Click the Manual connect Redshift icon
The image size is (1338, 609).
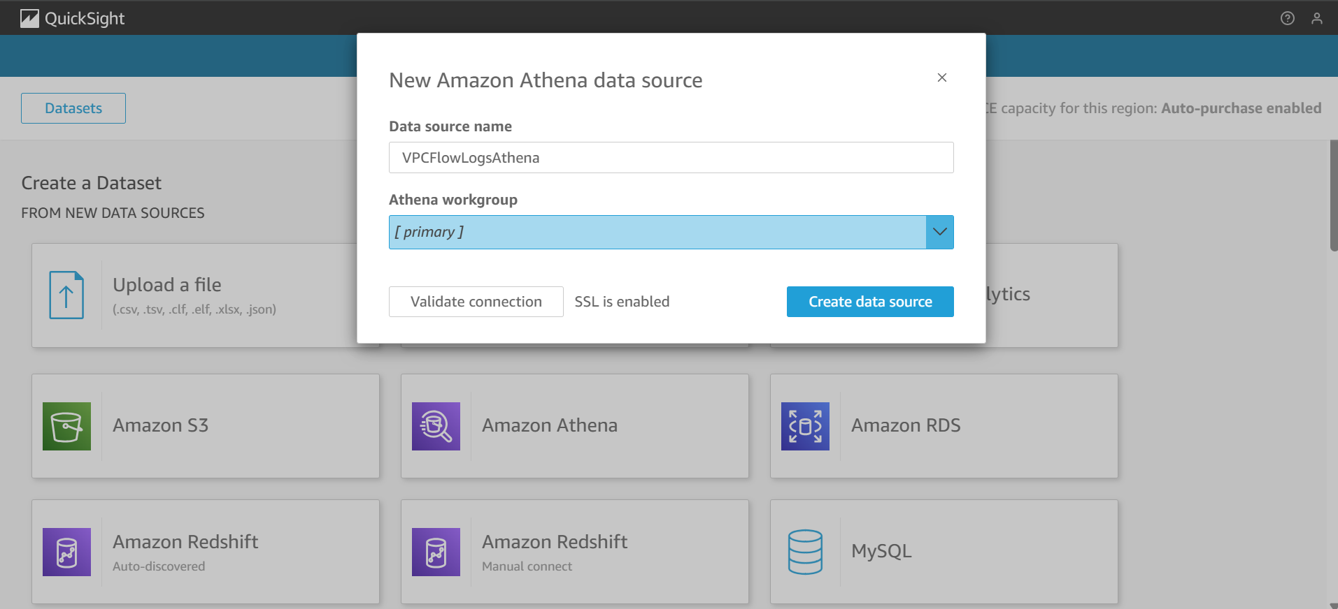click(x=436, y=552)
